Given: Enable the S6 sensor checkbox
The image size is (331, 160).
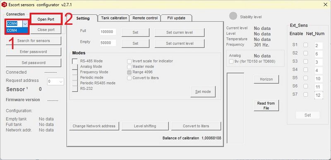Looking at the screenshot, I should [x=305, y=86].
